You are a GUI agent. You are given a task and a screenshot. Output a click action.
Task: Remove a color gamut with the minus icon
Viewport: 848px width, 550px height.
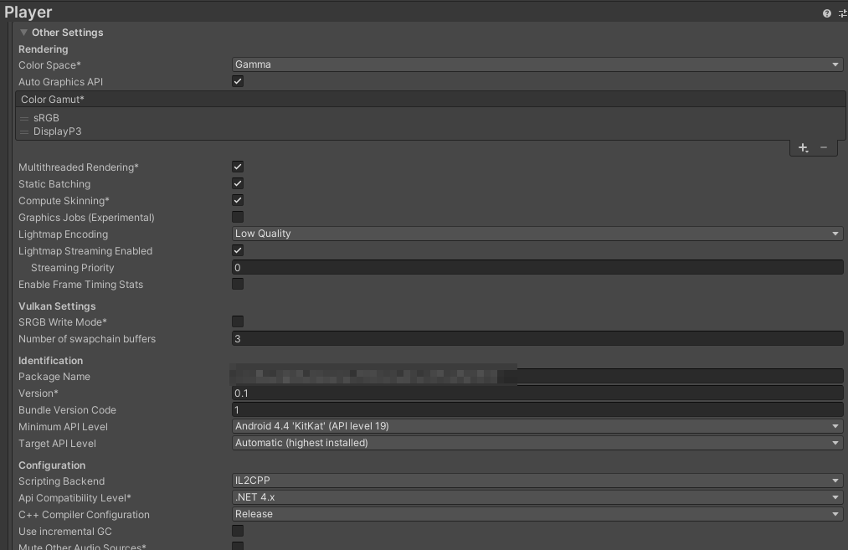pos(824,147)
